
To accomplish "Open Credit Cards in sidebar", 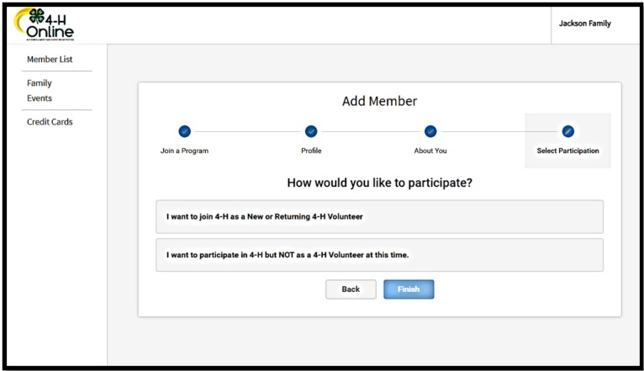I will click(x=50, y=122).
